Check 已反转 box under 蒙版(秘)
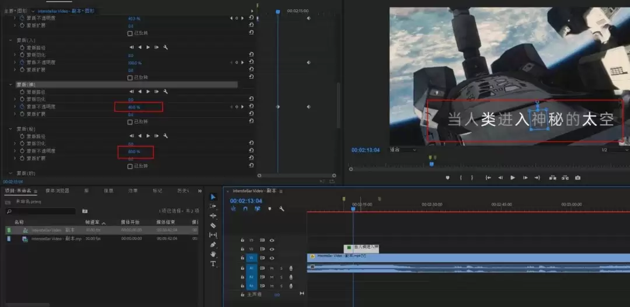This screenshot has width=630, height=307. point(129,166)
